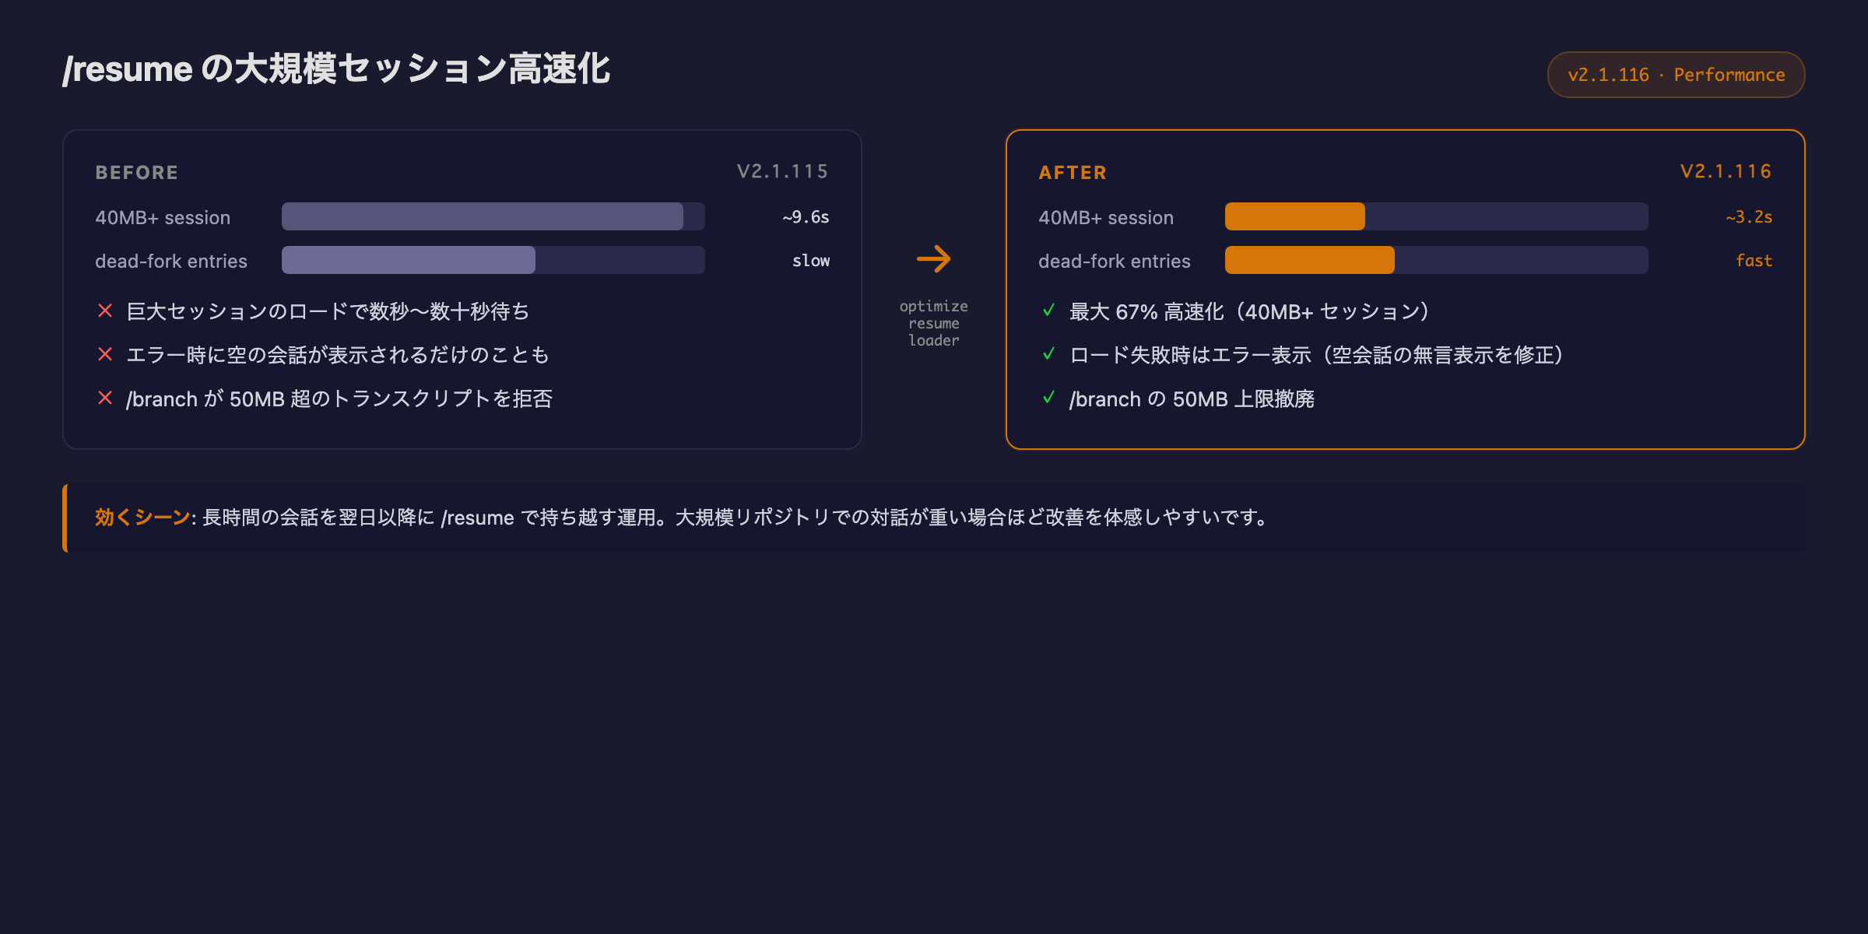Click BEFORE dead-fork entries progress bar
The width and height of the screenshot is (1868, 934).
point(493,260)
